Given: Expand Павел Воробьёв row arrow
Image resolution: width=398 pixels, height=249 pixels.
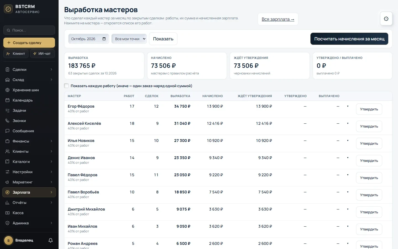Looking at the screenshot, I should click(x=348, y=192).
